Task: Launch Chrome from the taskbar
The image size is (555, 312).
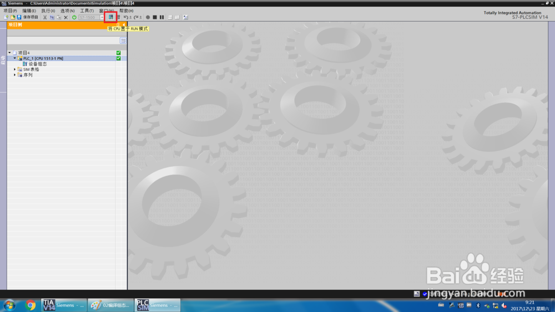Action: [31, 305]
